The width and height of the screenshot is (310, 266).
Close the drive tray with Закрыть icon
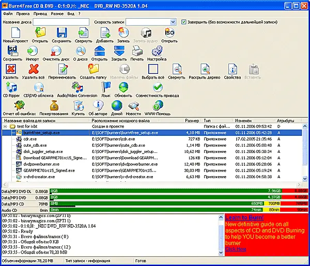tap(119, 51)
